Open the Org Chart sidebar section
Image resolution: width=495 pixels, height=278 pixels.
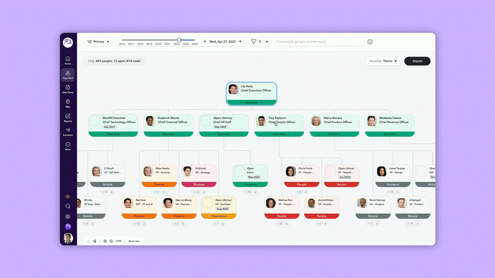[68, 75]
